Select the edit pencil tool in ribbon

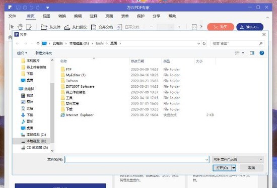[x=29, y=27]
